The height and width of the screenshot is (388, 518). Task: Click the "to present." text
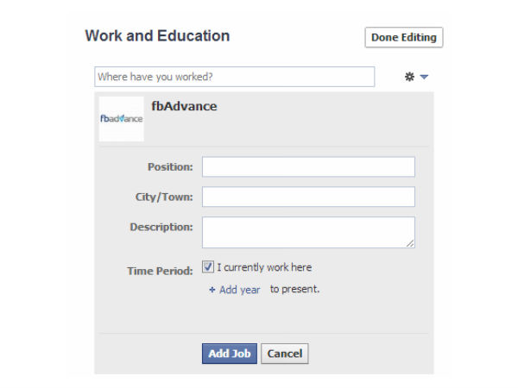tap(294, 290)
